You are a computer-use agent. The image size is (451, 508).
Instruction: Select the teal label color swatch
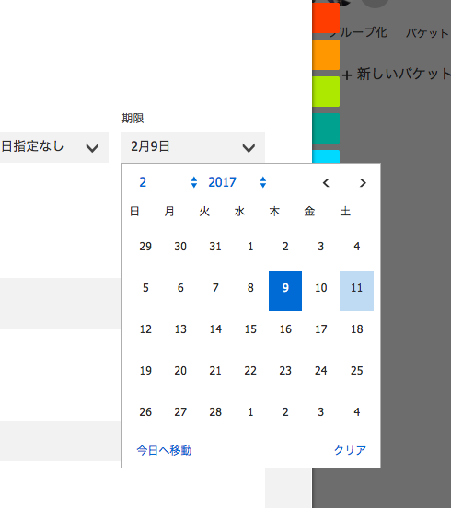[x=326, y=128]
